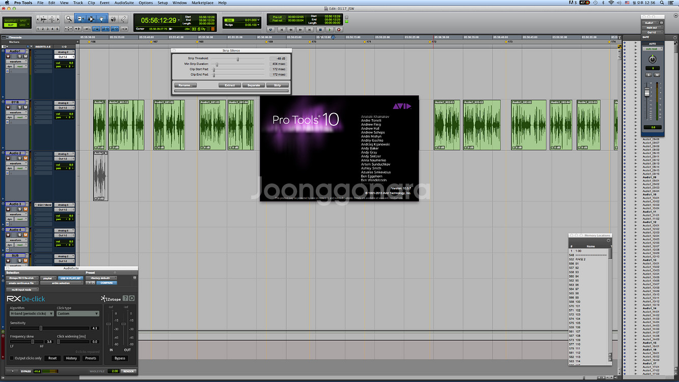Recall zoom preset 1

pos(37,29)
